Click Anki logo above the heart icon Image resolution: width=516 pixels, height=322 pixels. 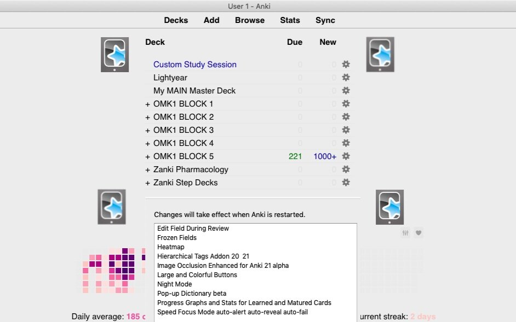pos(389,207)
